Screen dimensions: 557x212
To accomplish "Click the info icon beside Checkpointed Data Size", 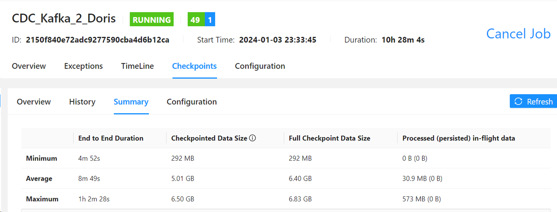I will [252, 138].
